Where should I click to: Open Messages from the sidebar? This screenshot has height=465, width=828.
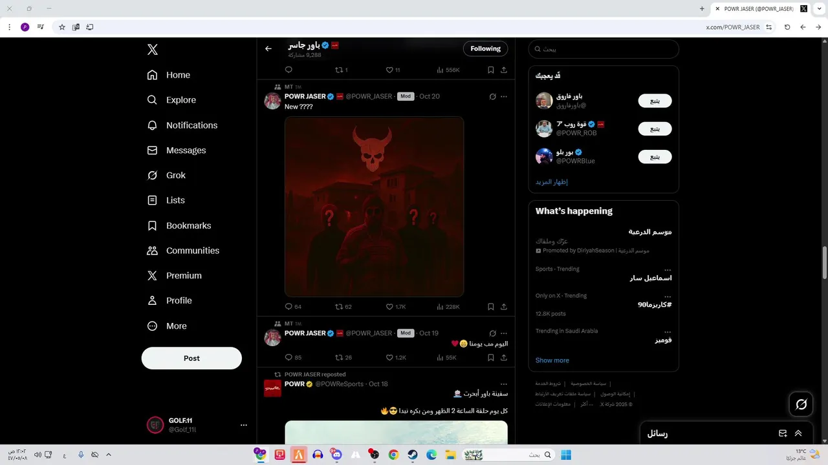click(177, 150)
